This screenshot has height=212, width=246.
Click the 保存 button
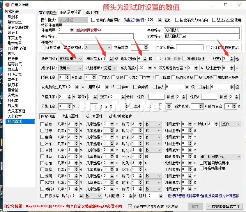pos(195,206)
